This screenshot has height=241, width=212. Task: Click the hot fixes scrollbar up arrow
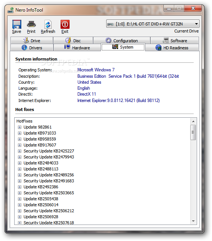(x=193, y=121)
